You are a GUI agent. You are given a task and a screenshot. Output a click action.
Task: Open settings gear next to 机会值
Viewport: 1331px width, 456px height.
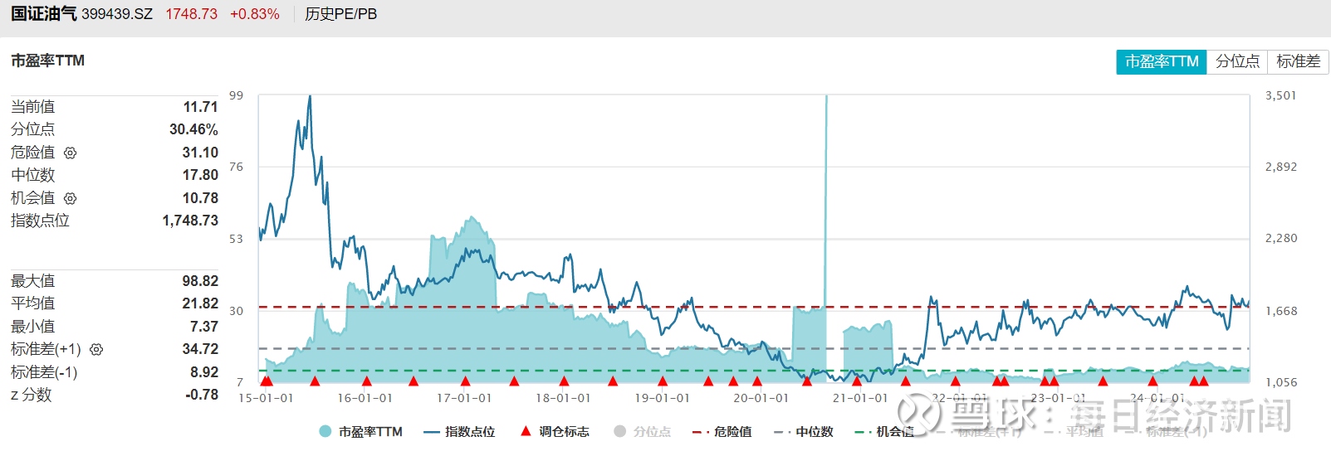click(x=71, y=198)
